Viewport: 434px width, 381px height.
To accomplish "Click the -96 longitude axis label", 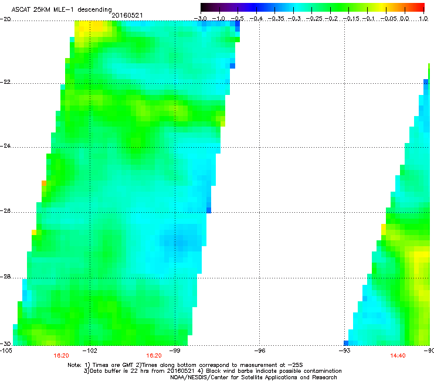I will (260, 351).
